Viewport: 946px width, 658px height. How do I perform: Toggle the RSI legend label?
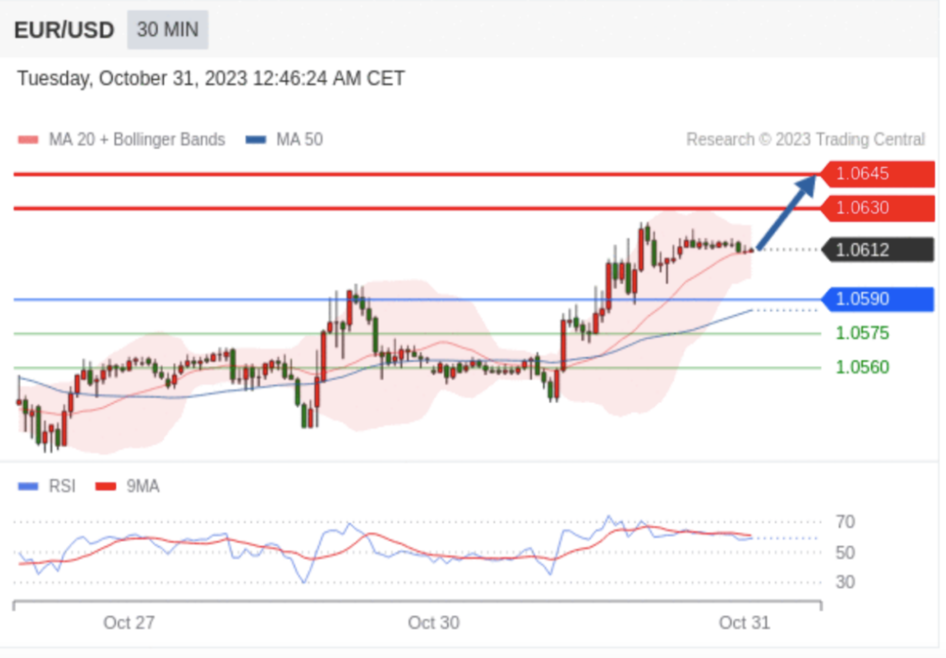(x=62, y=486)
